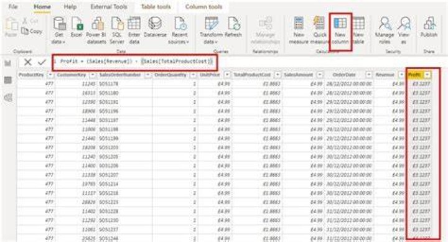448x242 pixels.
Task: Select the TotalProductCost column header name
Action: 252,75
